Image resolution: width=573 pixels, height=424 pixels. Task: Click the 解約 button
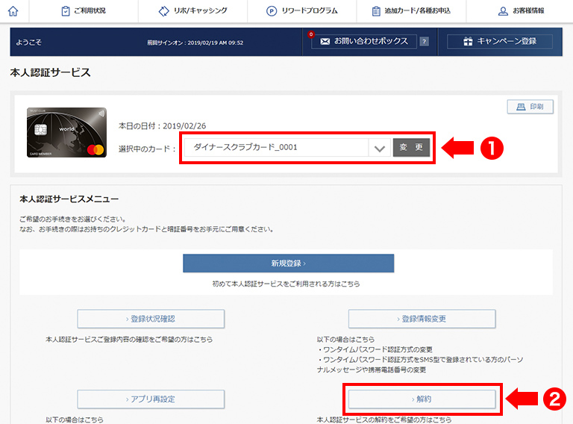[422, 399]
